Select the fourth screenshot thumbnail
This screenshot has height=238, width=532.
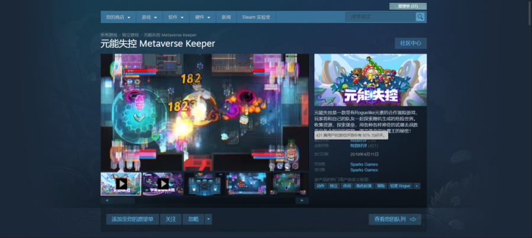[247, 184]
